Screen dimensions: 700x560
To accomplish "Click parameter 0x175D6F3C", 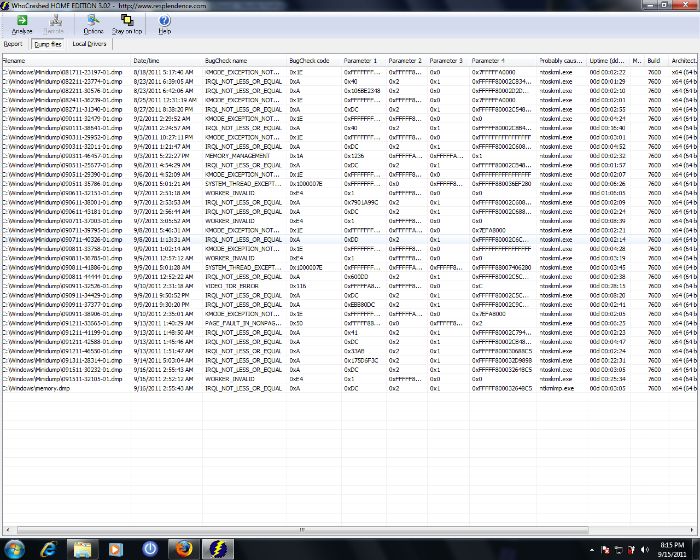I will pyautogui.click(x=361, y=360).
